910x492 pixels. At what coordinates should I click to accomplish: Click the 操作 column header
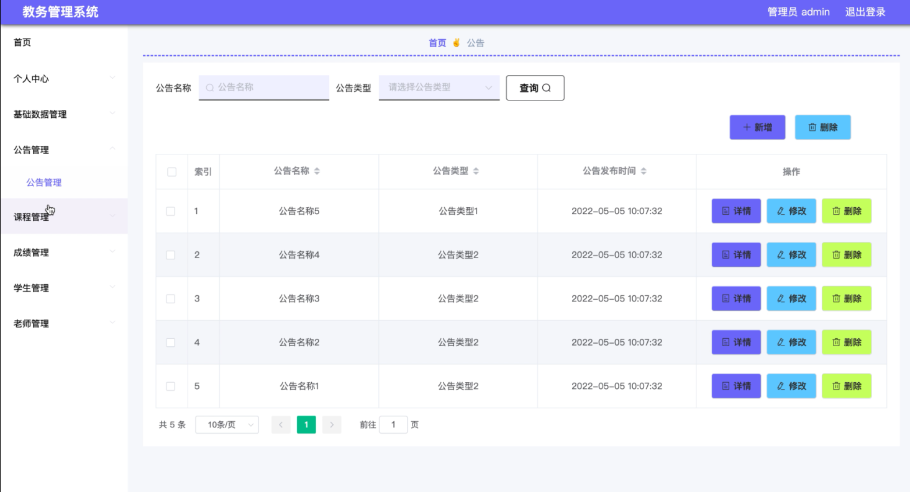tap(791, 172)
